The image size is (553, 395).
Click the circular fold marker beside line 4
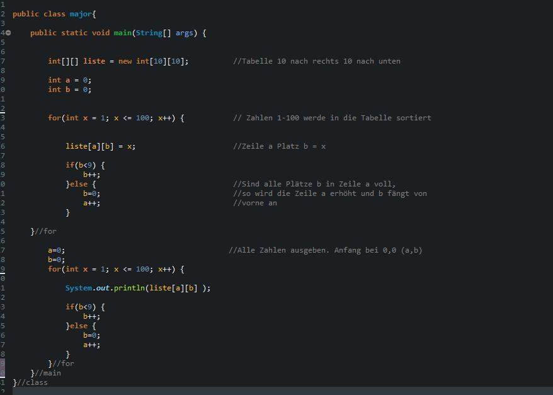pos(8,33)
